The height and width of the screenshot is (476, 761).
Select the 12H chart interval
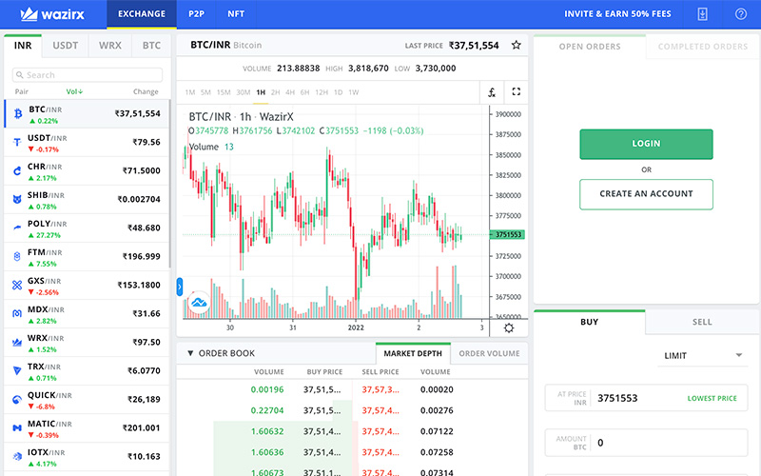(x=322, y=92)
